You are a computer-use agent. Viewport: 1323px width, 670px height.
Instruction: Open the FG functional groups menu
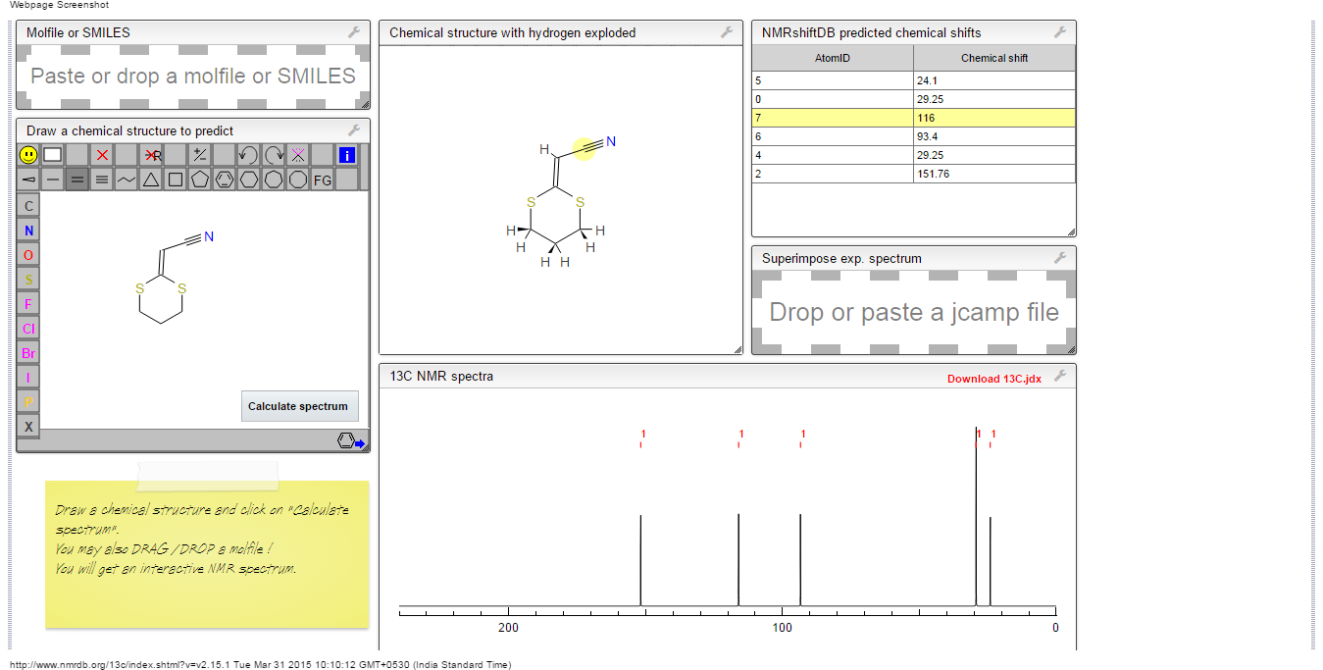[323, 180]
